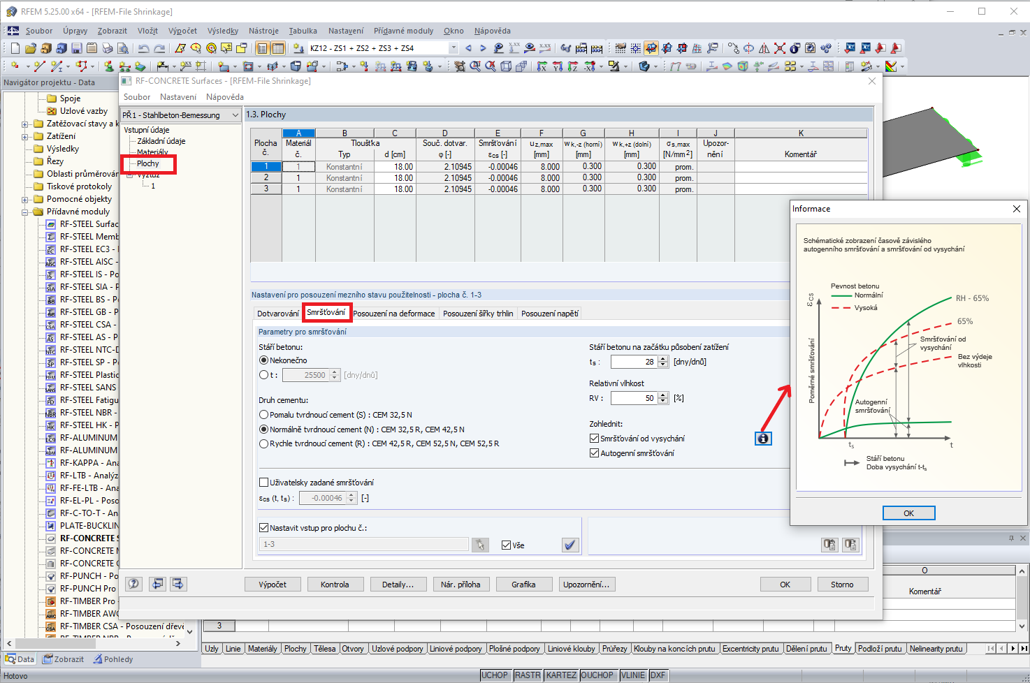The width and height of the screenshot is (1030, 683).
Task: Apply surface settings with blue checkmark icon
Action: [570, 545]
